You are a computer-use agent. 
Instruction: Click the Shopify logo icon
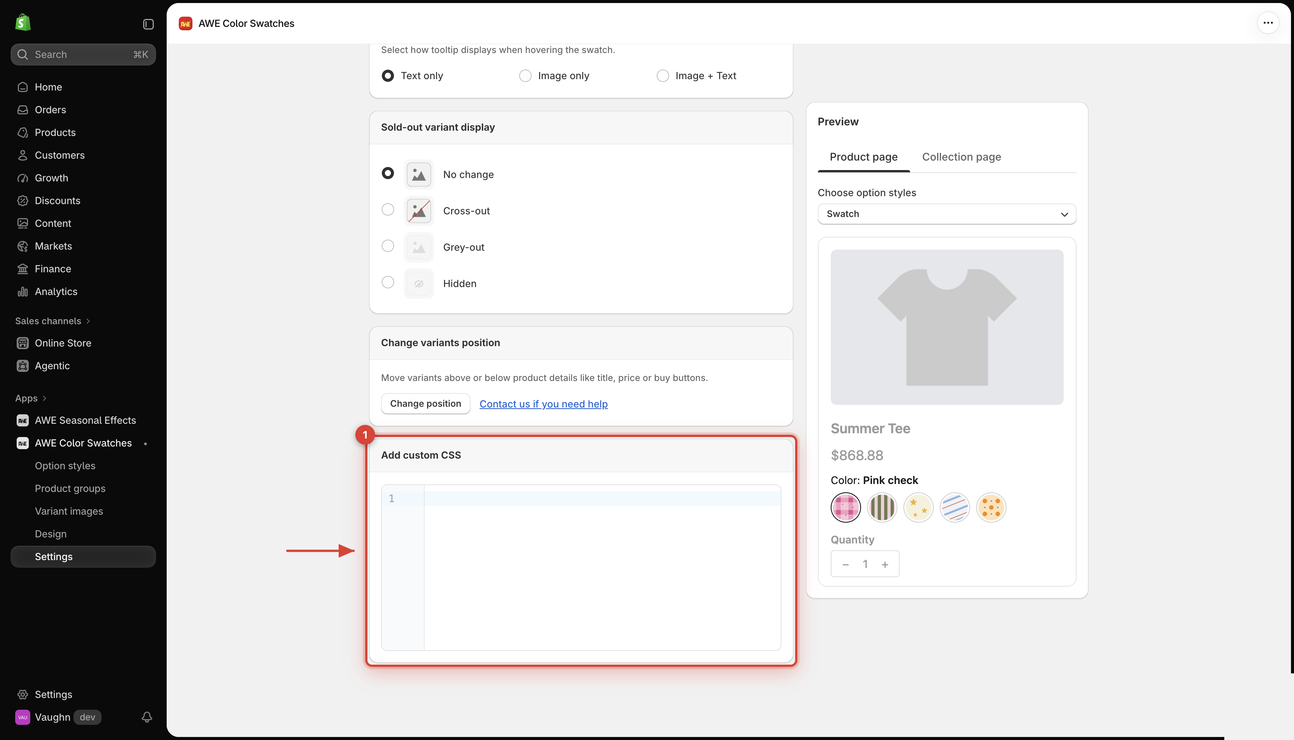pyautogui.click(x=23, y=23)
